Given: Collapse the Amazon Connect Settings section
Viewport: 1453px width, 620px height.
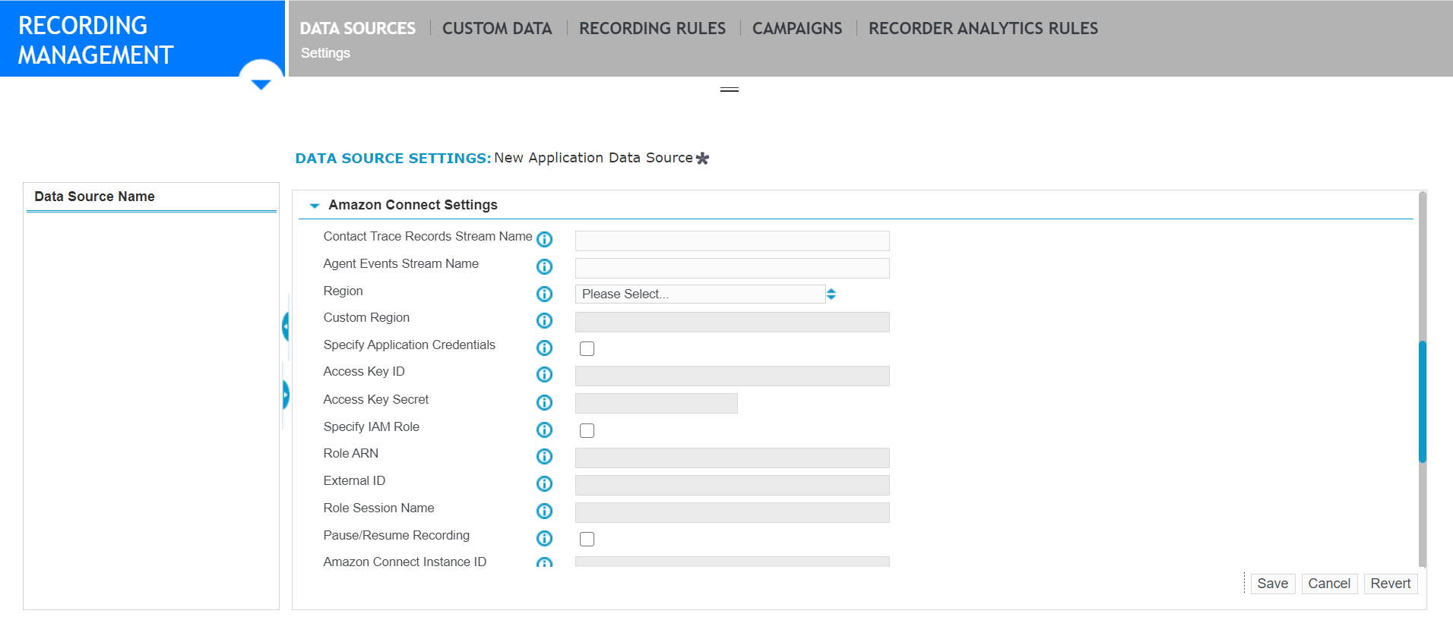Looking at the screenshot, I should coord(314,206).
